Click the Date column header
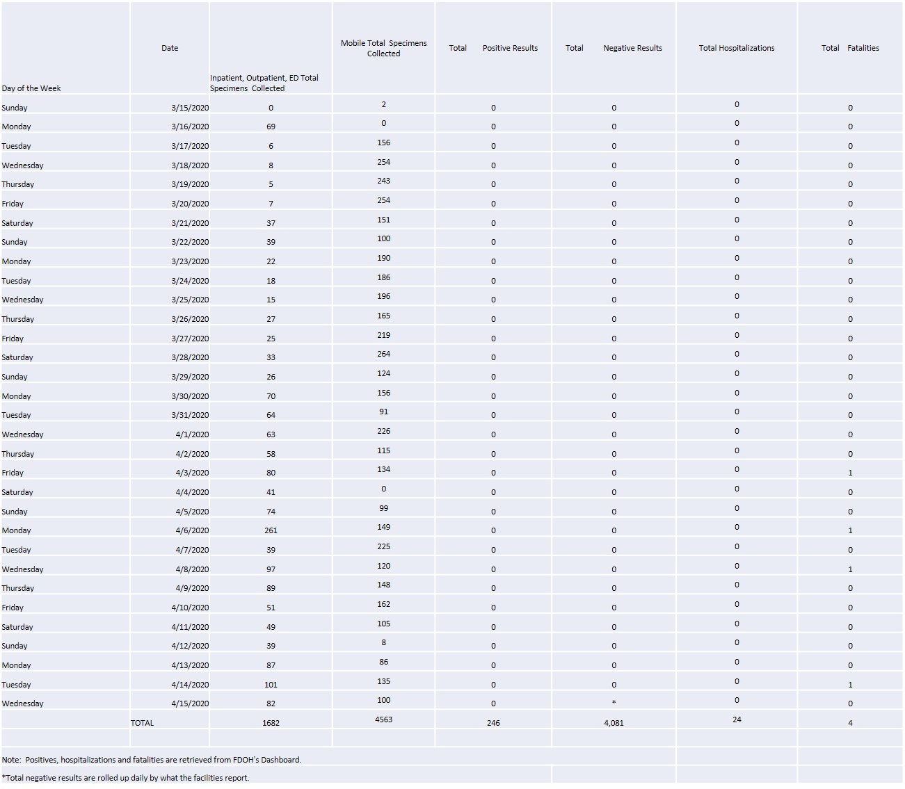905x789 pixels. click(x=170, y=48)
